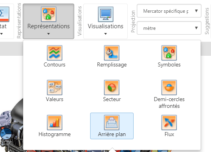Click the Représentations ribbon icon
The height and width of the screenshot is (152, 211).
click(49, 14)
